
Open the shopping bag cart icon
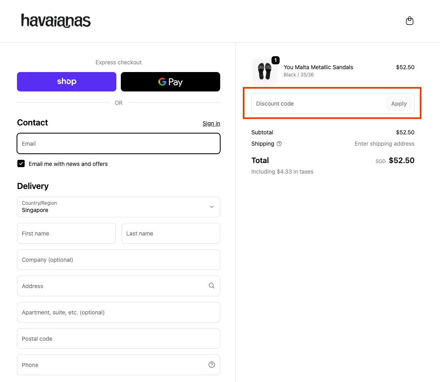(x=409, y=21)
